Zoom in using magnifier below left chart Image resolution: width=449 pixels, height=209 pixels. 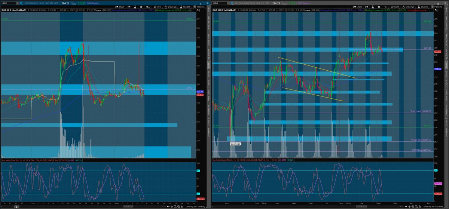[175, 207]
